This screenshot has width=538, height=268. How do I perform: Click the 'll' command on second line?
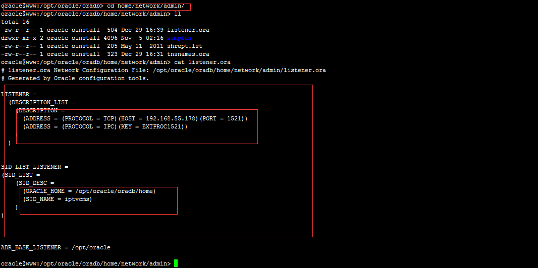coord(177,14)
